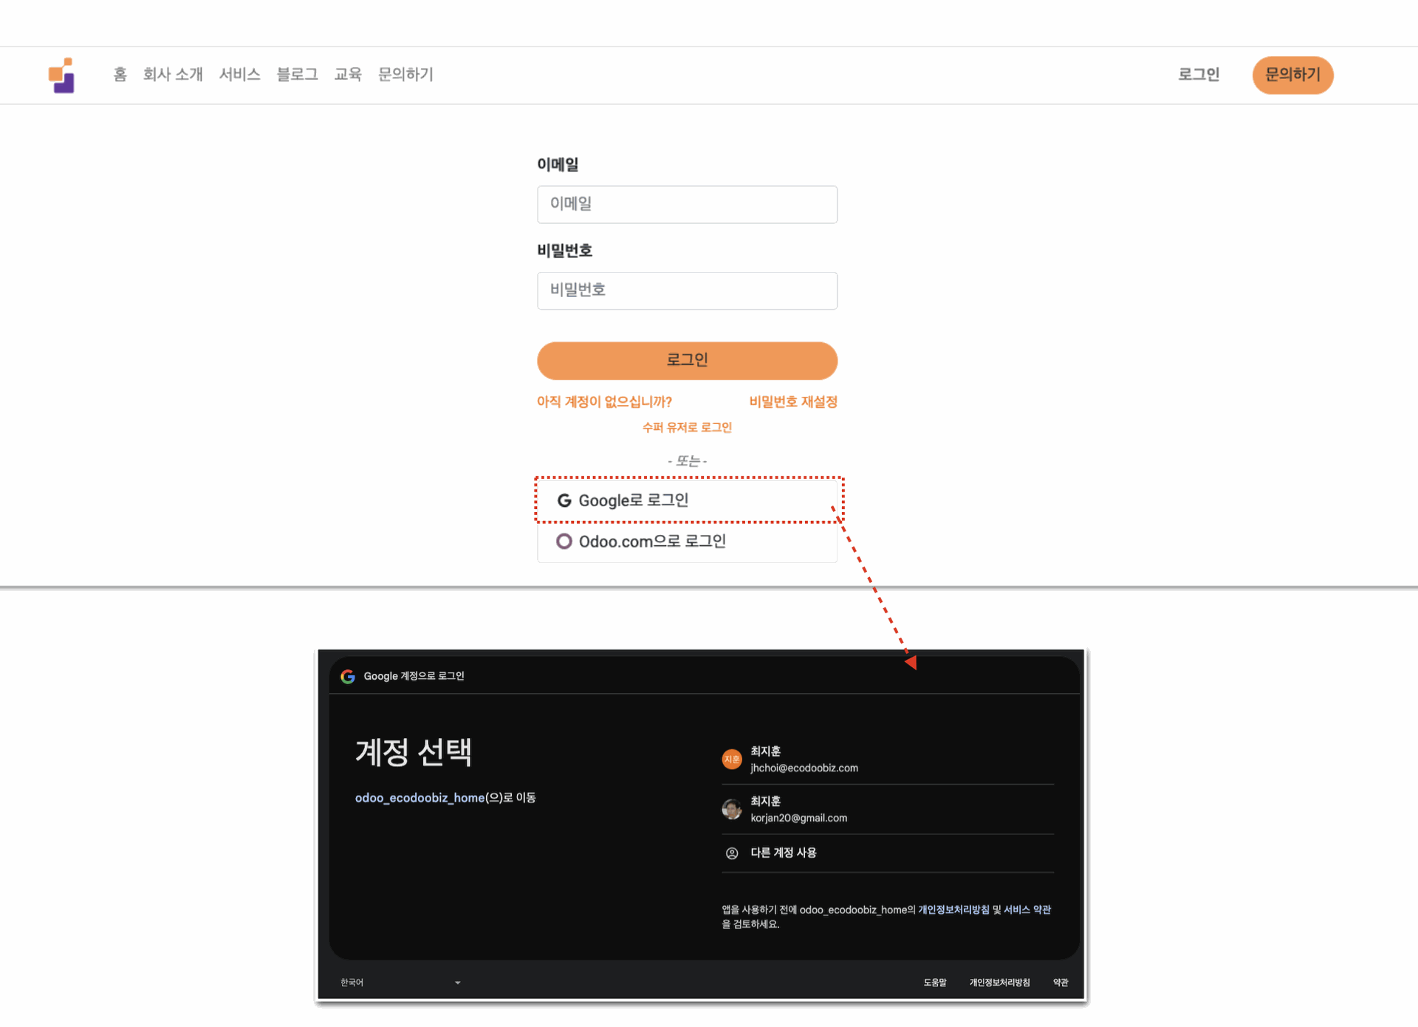Navigate to 블로그
Screen dimensions: 1418x1027
pos(297,75)
